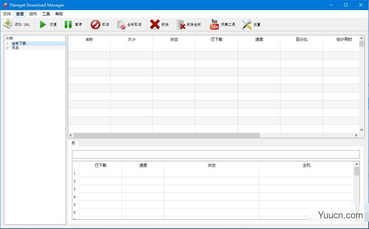
Task: Click the 主机 header in the segments table
Action: 306,165
